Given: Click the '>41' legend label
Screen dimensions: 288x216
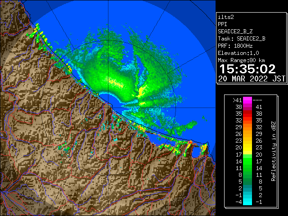Looking at the screenshot, I should 237,100.
